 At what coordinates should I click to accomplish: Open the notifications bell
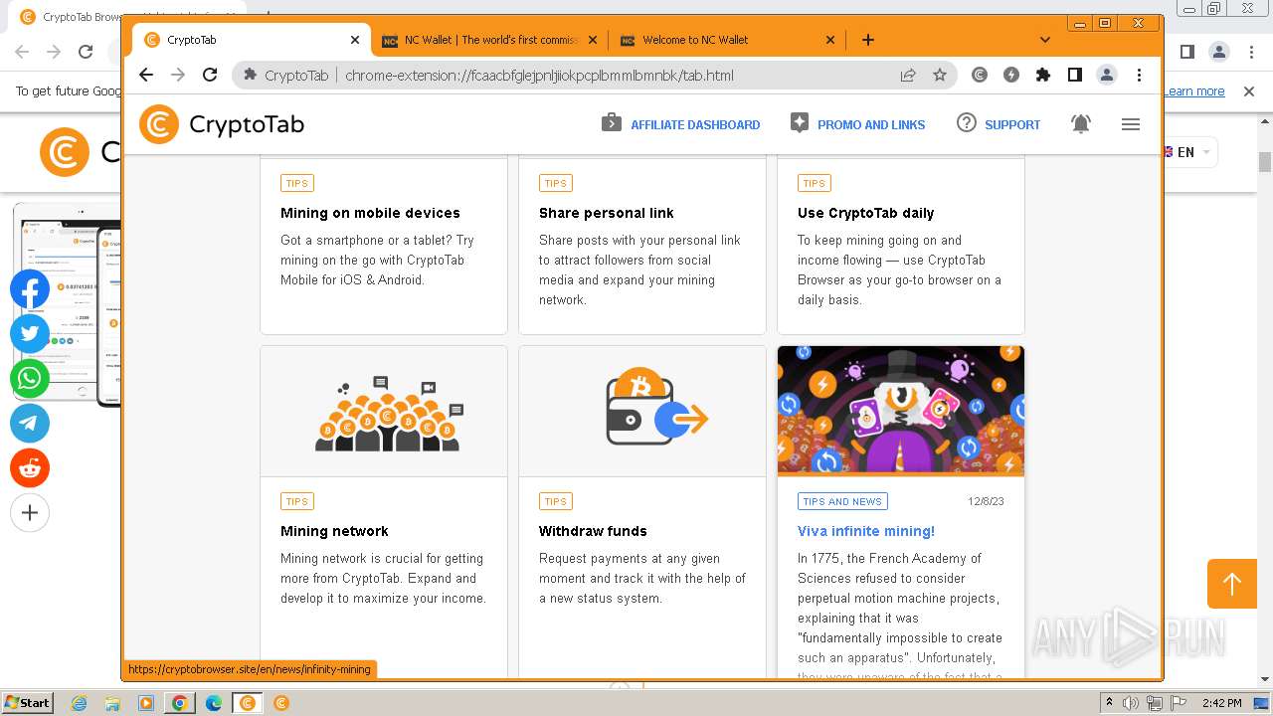tap(1081, 124)
